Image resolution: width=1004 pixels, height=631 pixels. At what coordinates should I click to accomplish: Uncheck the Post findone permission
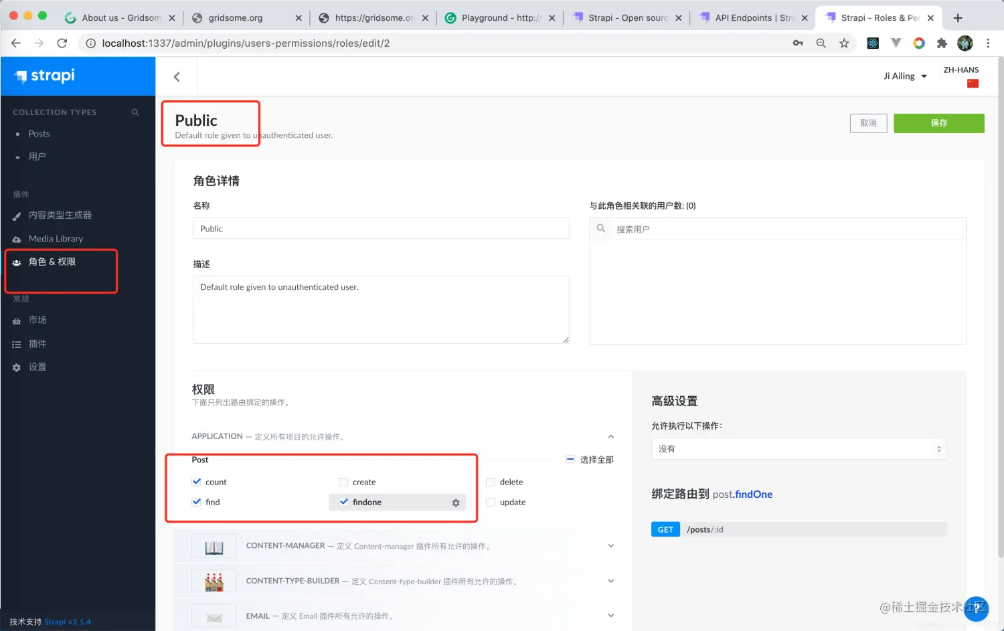344,502
